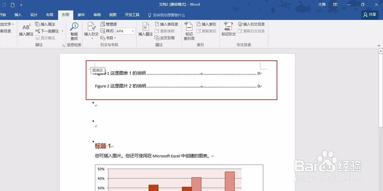Switch to the View tab
Viewport: 383px width, 191px height.
[113, 15]
